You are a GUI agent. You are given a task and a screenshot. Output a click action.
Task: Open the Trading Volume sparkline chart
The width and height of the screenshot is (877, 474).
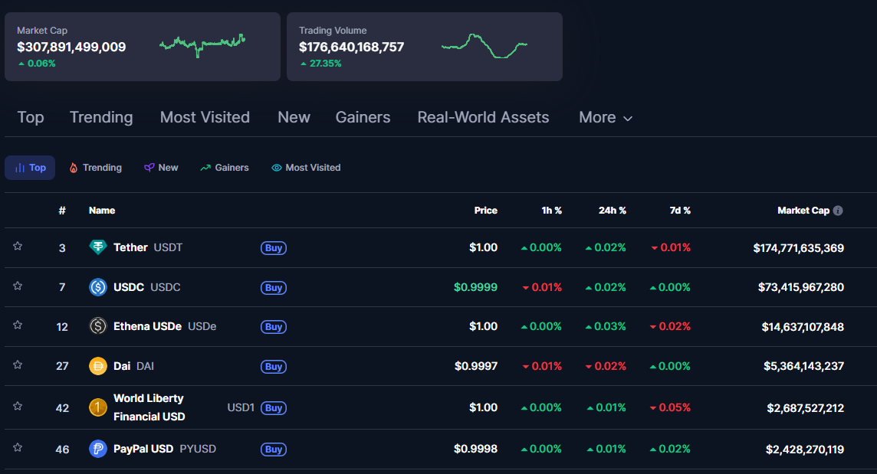[x=484, y=46]
